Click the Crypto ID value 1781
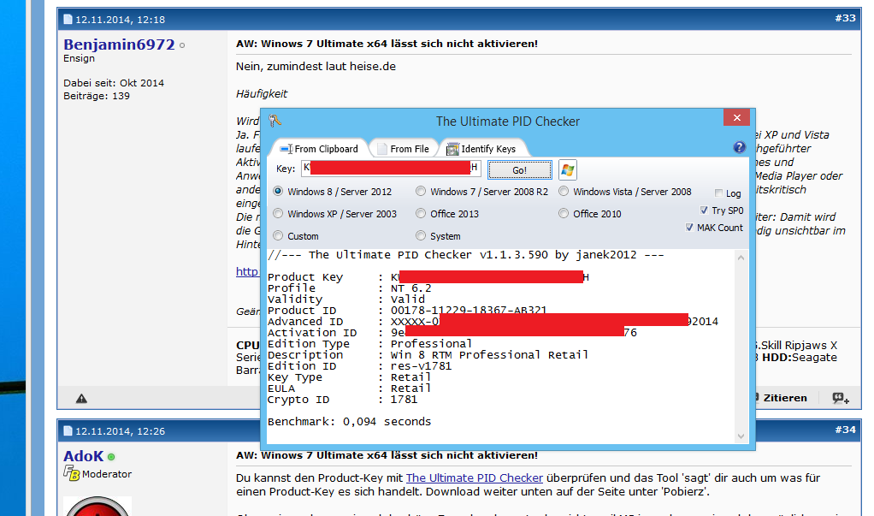This screenshot has width=874, height=516. (x=404, y=400)
